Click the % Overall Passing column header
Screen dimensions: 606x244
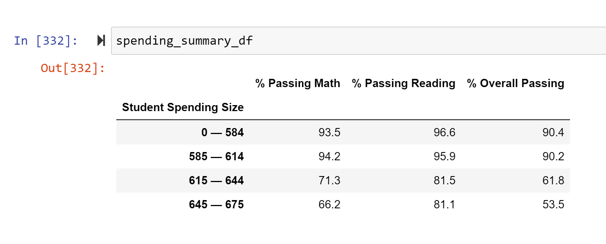(515, 83)
